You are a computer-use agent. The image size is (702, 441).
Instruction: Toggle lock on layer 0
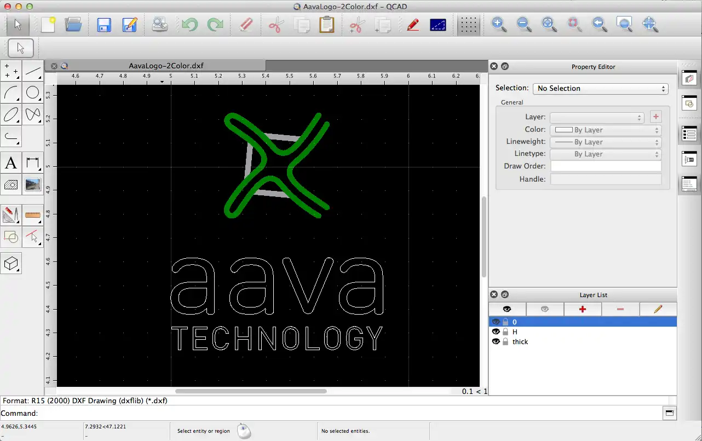pos(505,322)
